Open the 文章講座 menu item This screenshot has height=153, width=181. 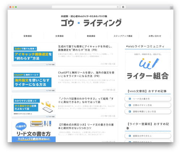[x=59, y=36]
